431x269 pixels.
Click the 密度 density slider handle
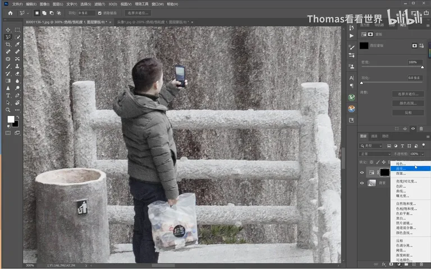(x=423, y=67)
